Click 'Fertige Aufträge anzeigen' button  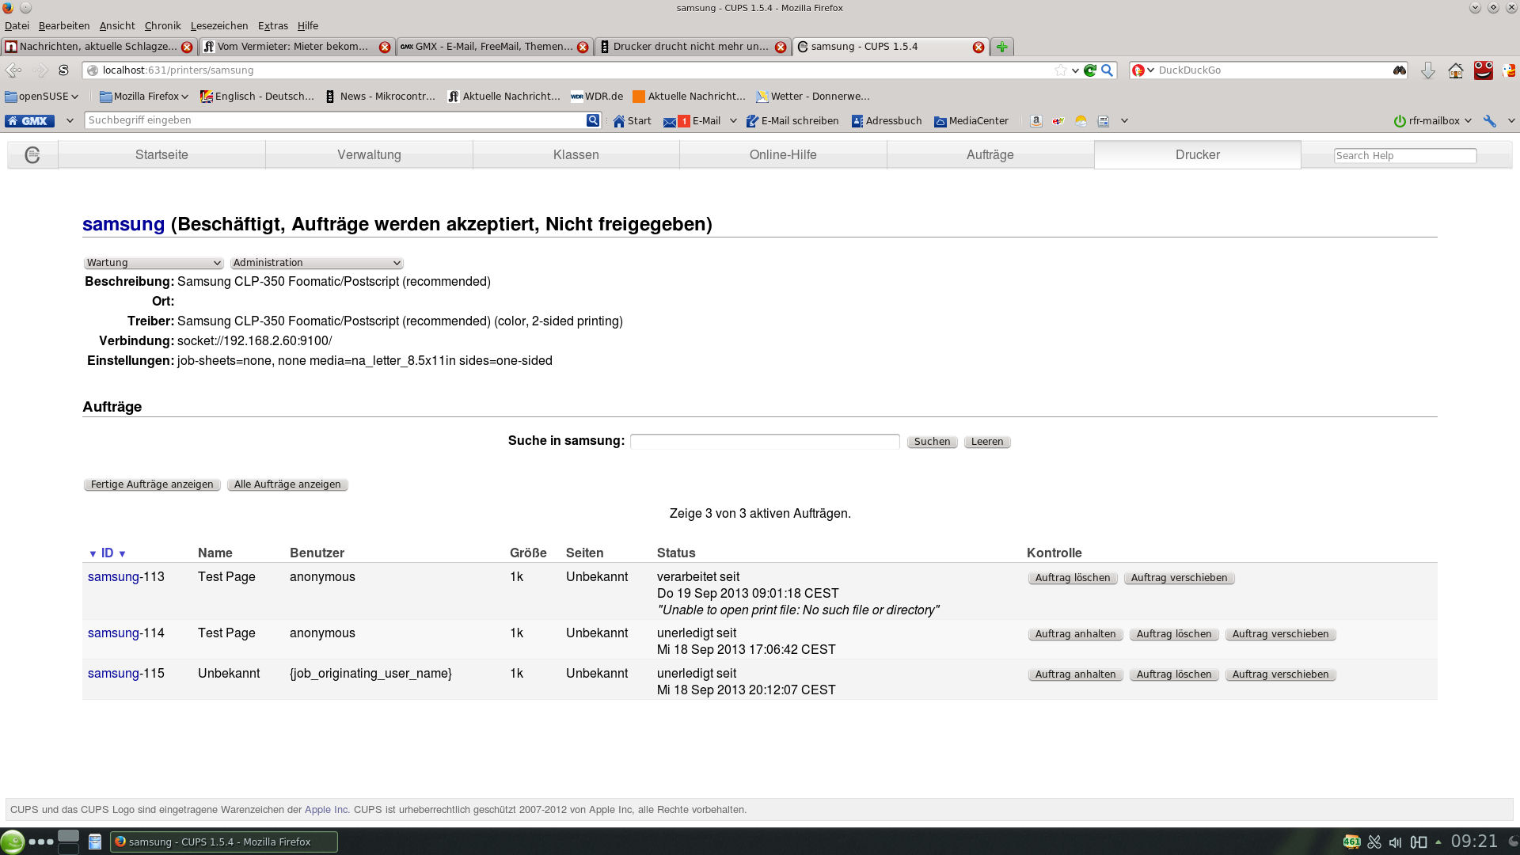tap(152, 484)
